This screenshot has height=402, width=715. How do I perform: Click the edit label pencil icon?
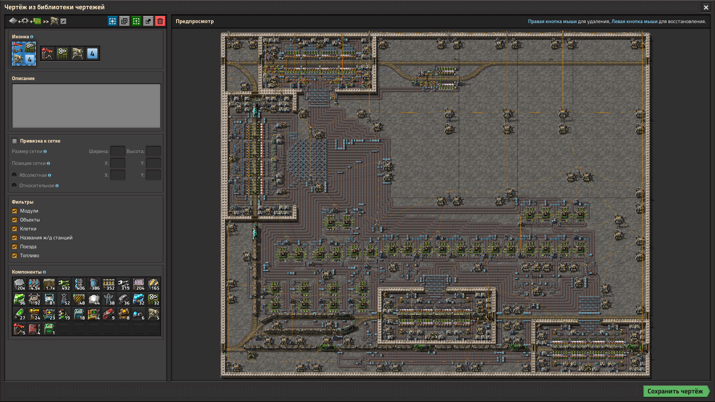63,21
